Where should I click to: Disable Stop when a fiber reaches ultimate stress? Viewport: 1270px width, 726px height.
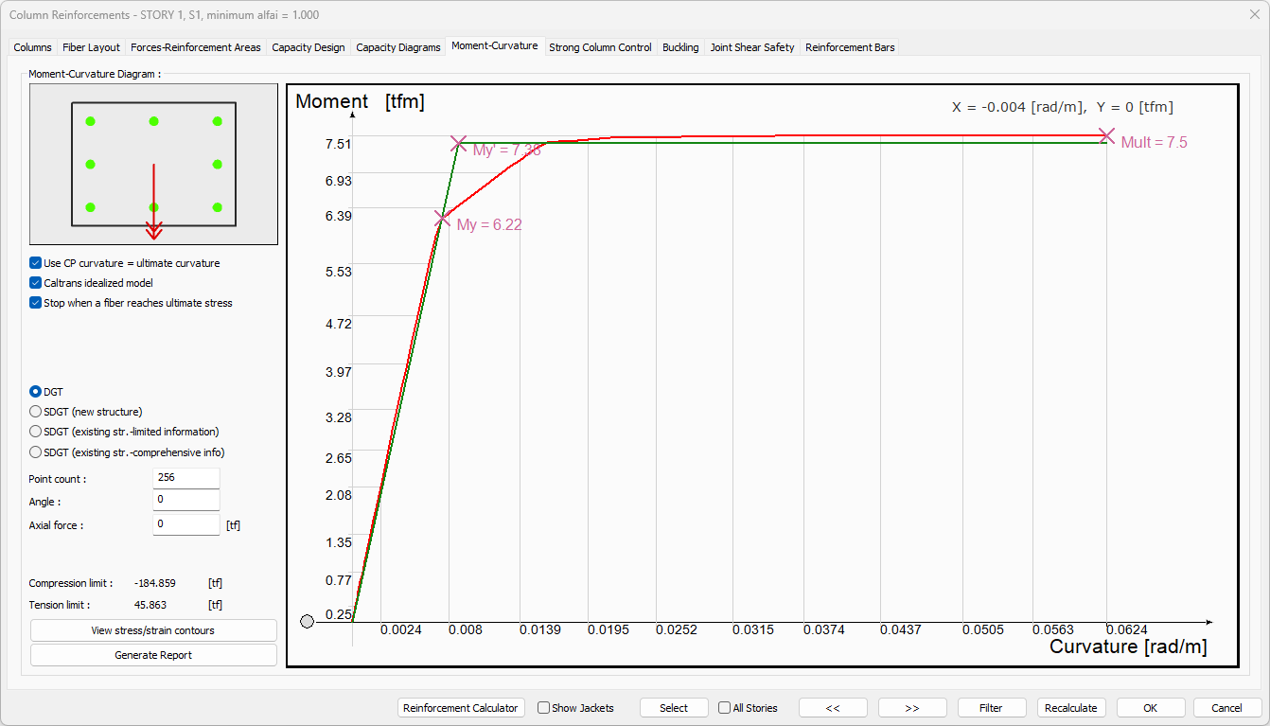[36, 303]
